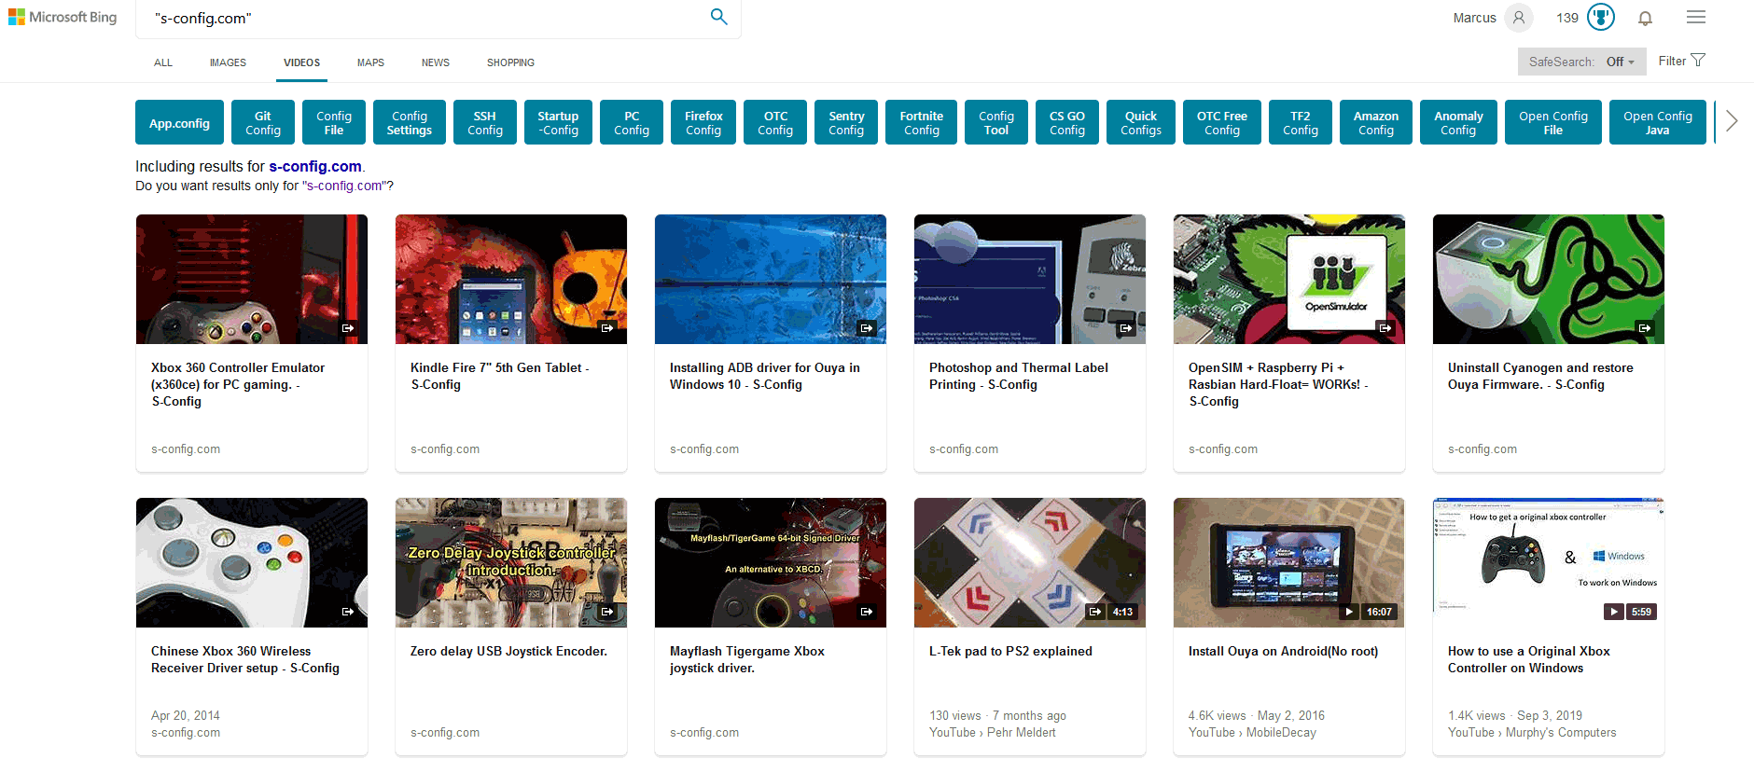Open the notifications bell

(x=1646, y=18)
